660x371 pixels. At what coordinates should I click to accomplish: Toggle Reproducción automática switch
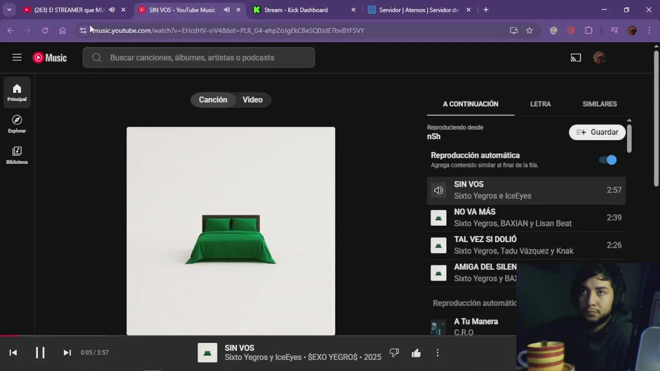[x=608, y=160]
